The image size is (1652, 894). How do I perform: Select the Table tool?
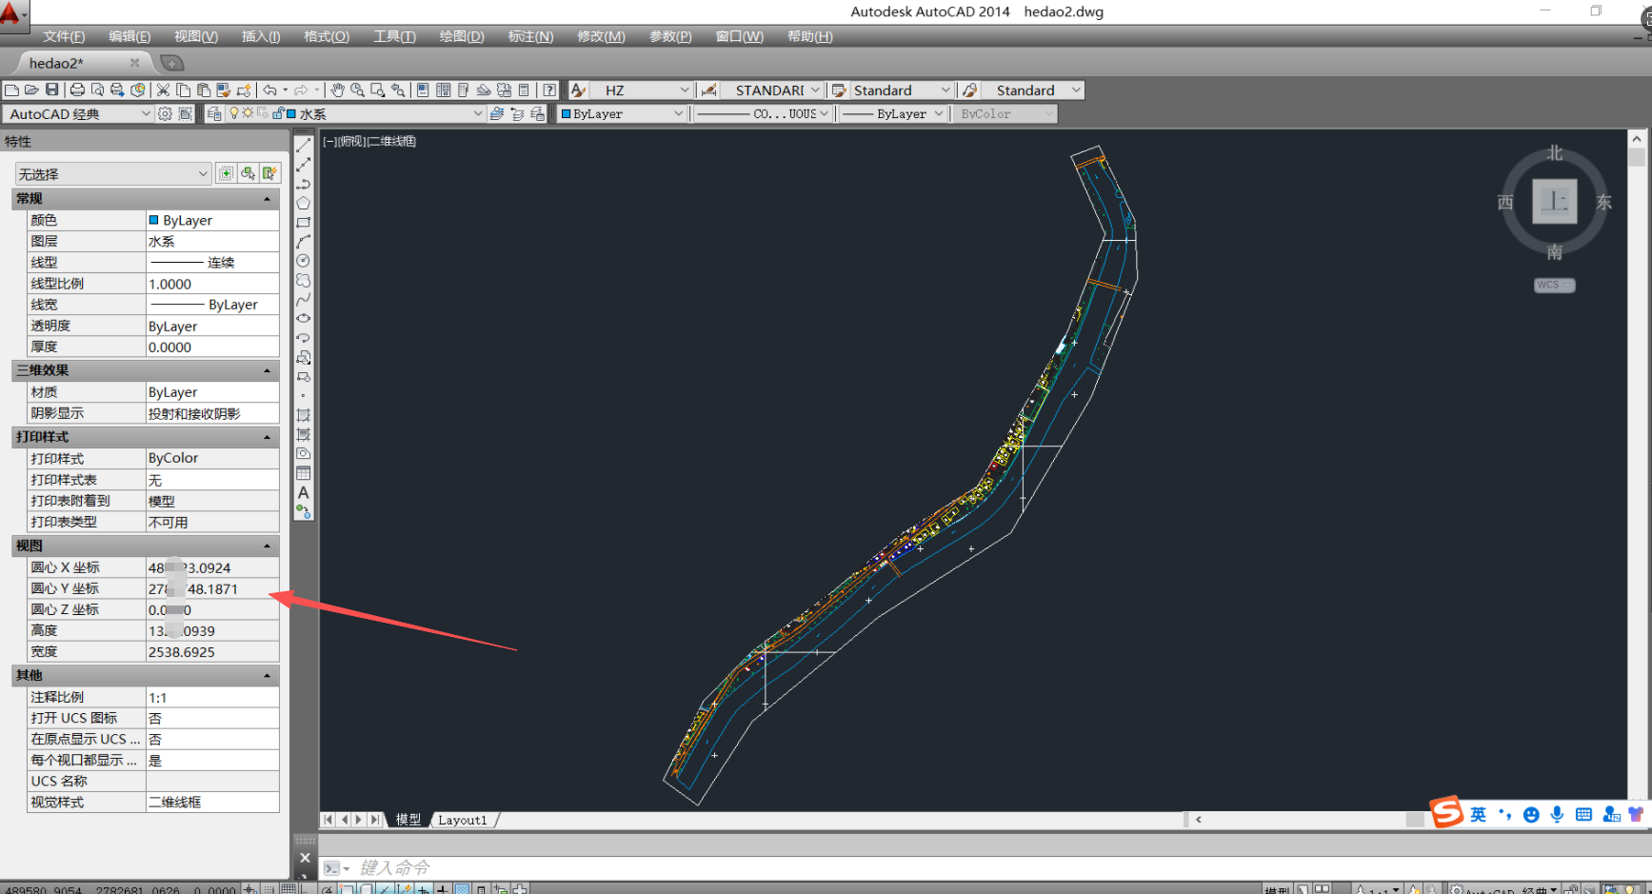point(303,473)
